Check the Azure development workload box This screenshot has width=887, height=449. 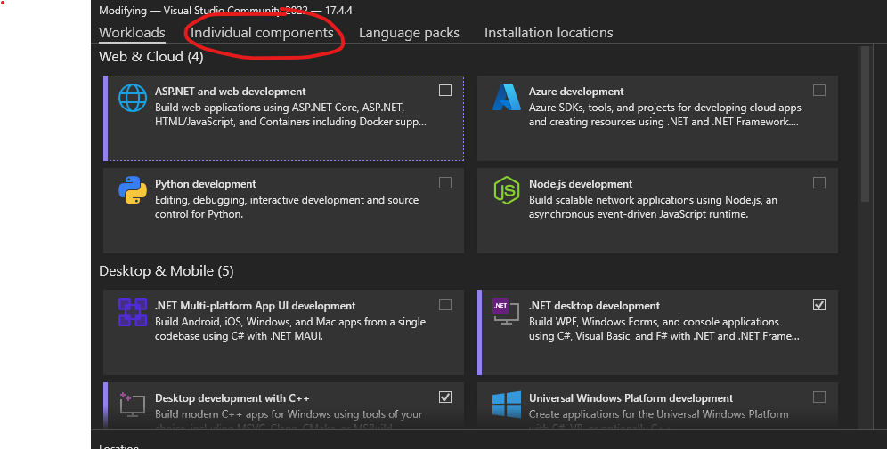click(x=819, y=91)
